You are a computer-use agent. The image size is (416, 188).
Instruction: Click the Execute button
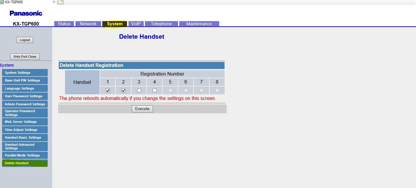point(142,109)
